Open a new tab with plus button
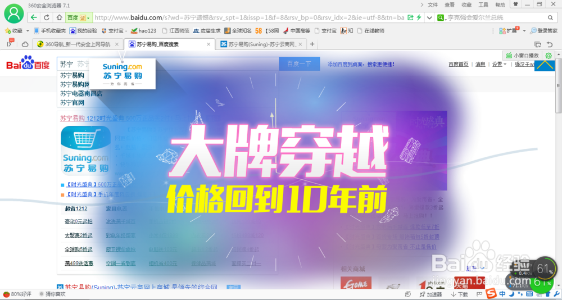 312,44
